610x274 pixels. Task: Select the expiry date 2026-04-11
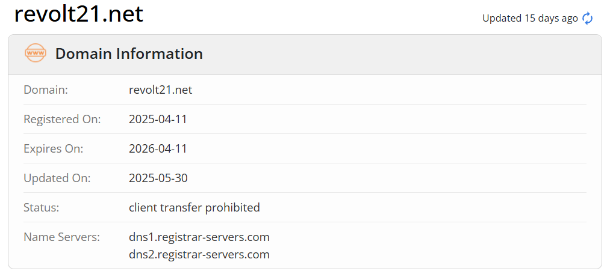coord(158,148)
